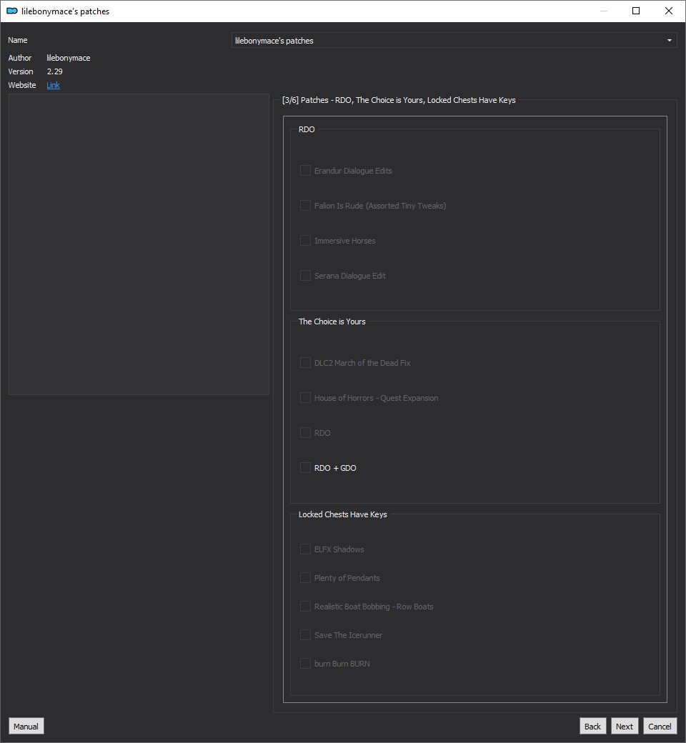The width and height of the screenshot is (686, 743).
Task: Enable the RDO + GDO checkbox
Action: pos(306,468)
